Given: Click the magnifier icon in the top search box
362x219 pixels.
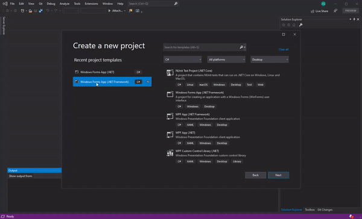Looking at the screenshot, I should [x=176, y=4].
